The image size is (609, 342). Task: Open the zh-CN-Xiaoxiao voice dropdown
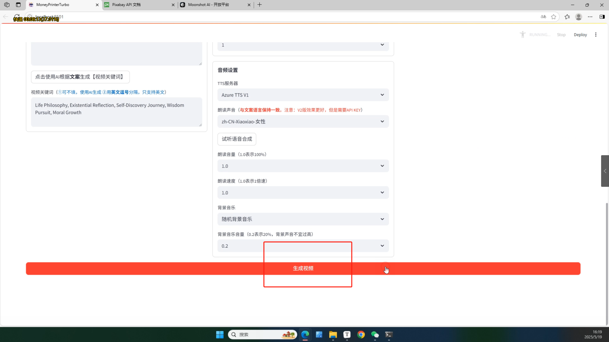(x=303, y=122)
